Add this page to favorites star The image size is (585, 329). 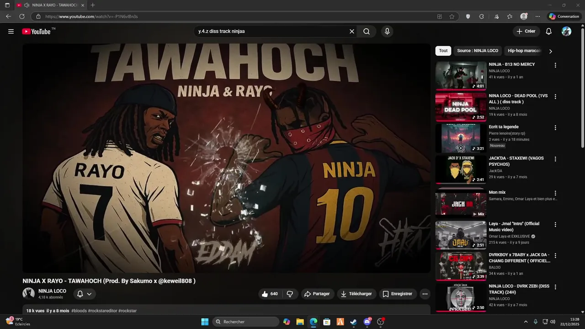coord(452,16)
